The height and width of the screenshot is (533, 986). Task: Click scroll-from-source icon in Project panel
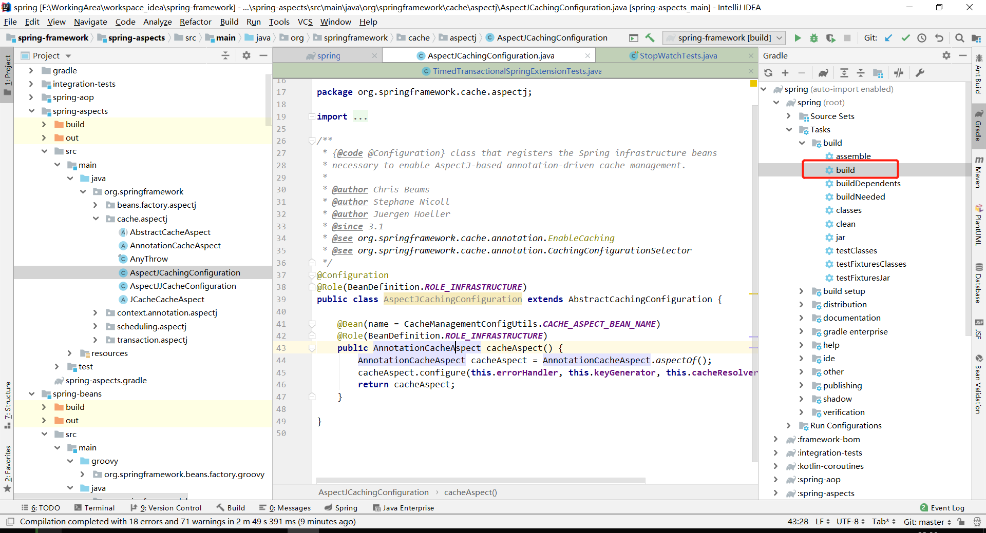(225, 55)
